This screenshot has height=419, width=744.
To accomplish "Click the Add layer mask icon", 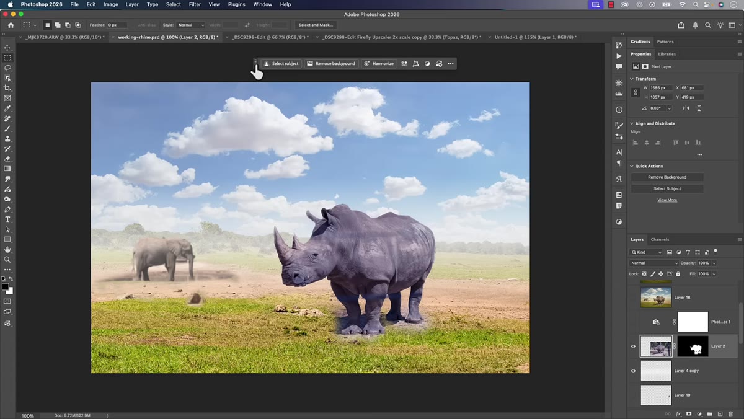I will pos(689,413).
